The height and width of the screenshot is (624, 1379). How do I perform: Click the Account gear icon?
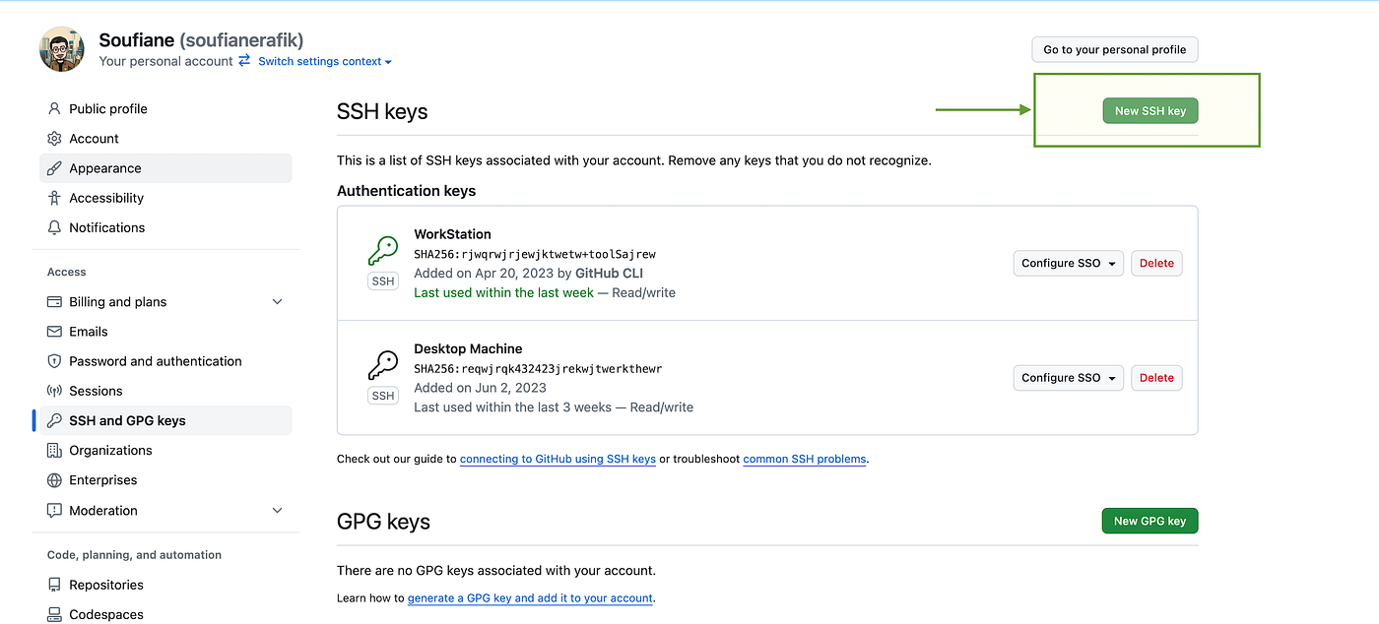tap(54, 139)
